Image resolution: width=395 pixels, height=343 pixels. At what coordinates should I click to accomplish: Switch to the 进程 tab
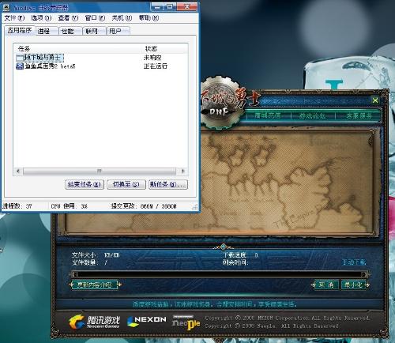pyautogui.click(x=47, y=31)
